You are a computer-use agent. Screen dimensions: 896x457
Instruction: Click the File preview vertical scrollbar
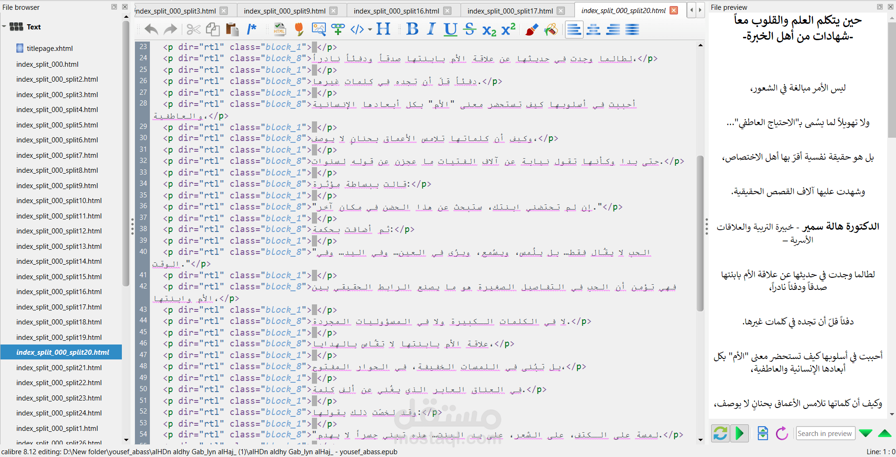click(892, 79)
